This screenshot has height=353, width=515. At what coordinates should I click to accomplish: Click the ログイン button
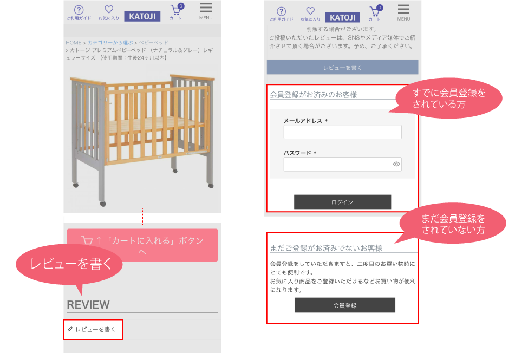pyautogui.click(x=343, y=202)
